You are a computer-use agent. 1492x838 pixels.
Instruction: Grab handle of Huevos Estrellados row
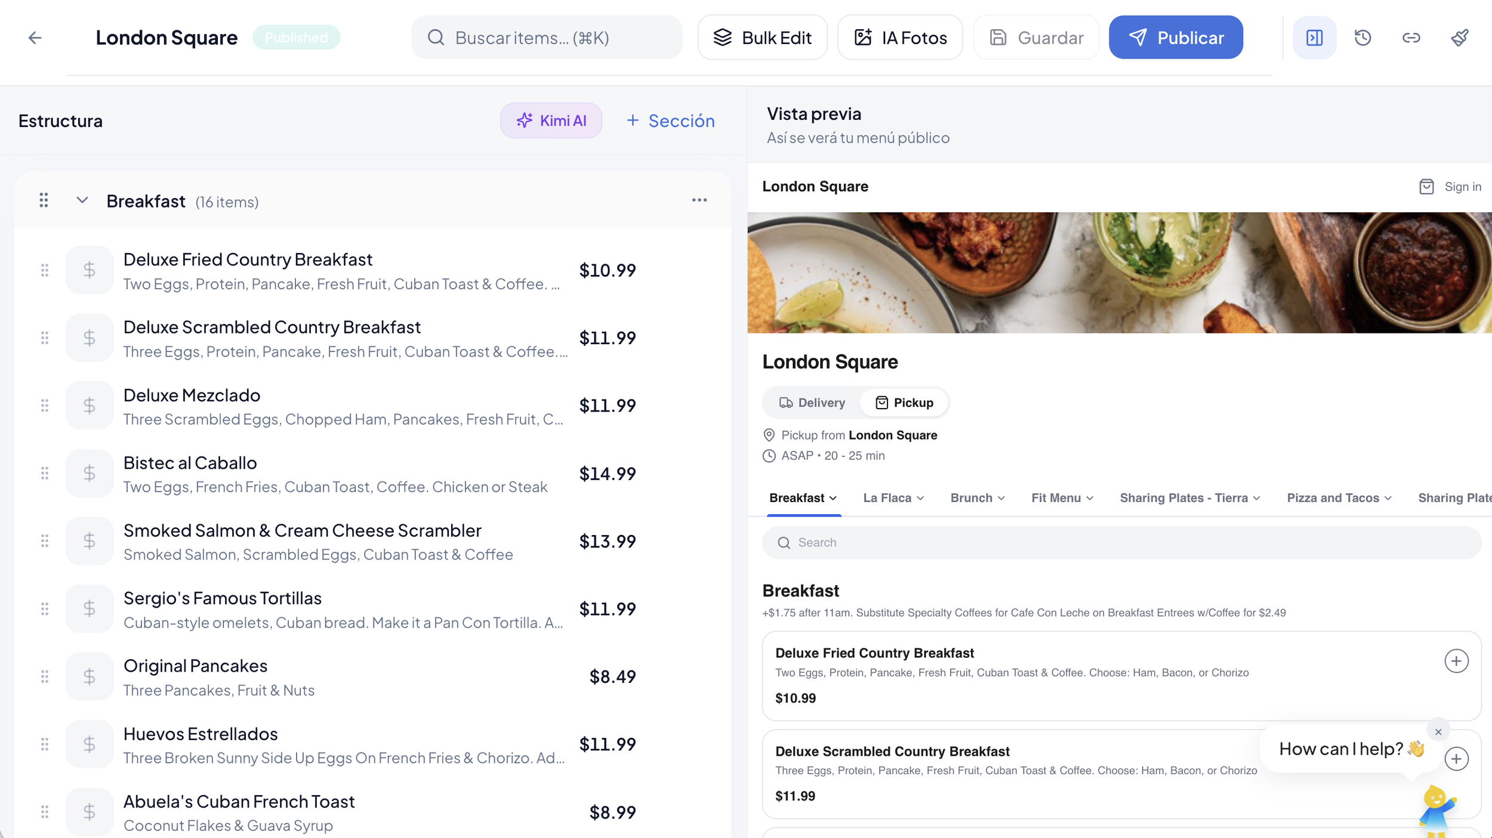click(x=45, y=744)
